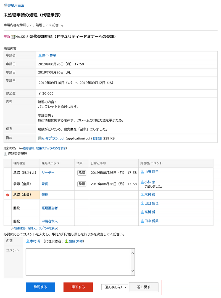Click the 却下する reject button

[x=78, y=287]
